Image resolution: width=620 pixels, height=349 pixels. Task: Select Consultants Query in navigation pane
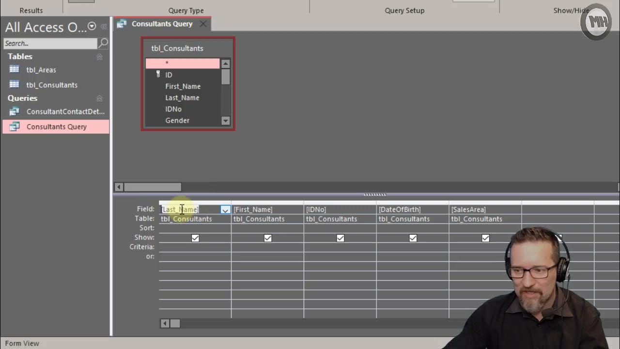57,127
